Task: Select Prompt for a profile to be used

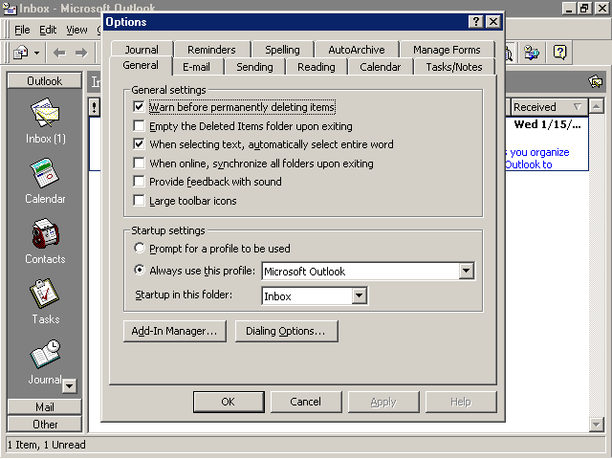Action: click(139, 248)
